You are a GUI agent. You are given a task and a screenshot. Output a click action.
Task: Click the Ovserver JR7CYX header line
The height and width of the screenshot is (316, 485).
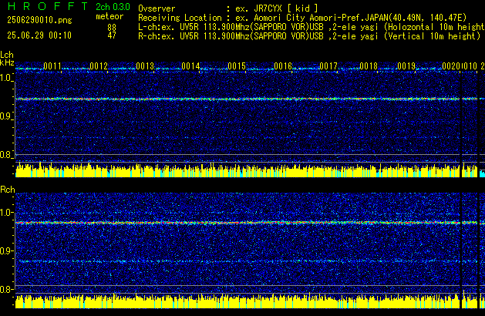(x=228, y=8)
